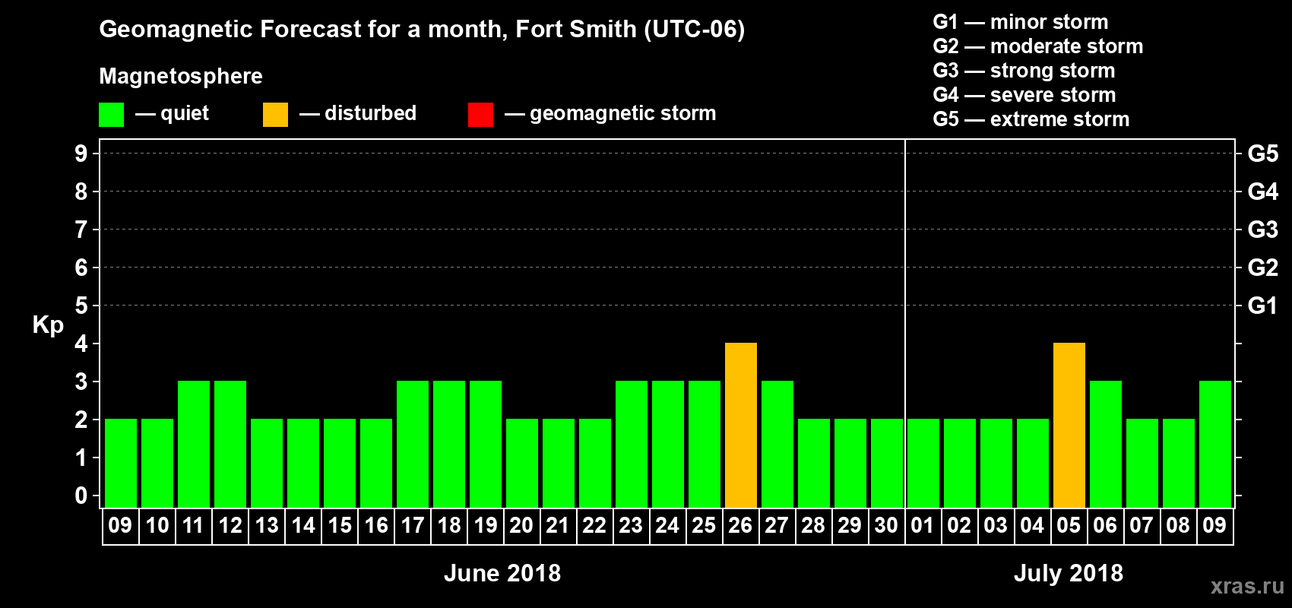Click the 'Kp' axis title
The width and height of the screenshot is (1292, 608).
pos(48,326)
